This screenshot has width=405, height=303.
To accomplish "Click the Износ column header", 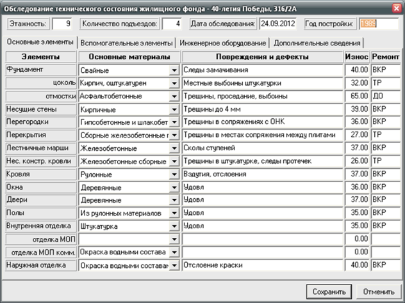I will pyautogui.click(x=357, y=57).
